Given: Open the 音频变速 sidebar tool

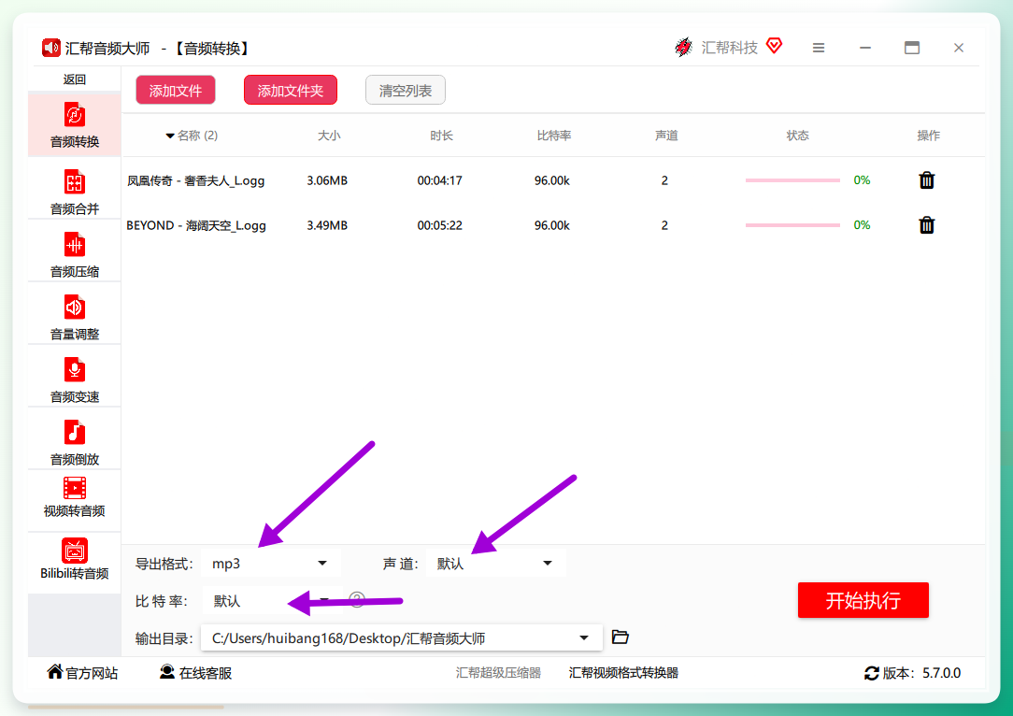Looking at the screenshot, I should [75, 380].
